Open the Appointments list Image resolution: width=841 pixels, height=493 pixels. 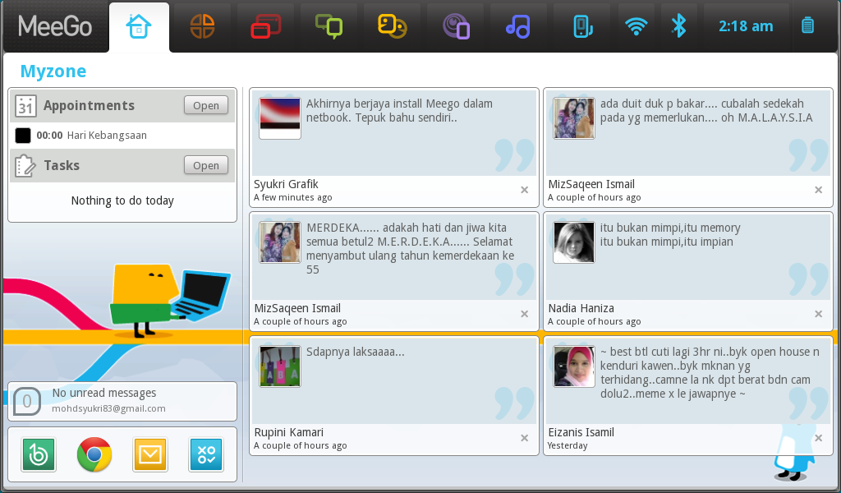click(205, 105)
